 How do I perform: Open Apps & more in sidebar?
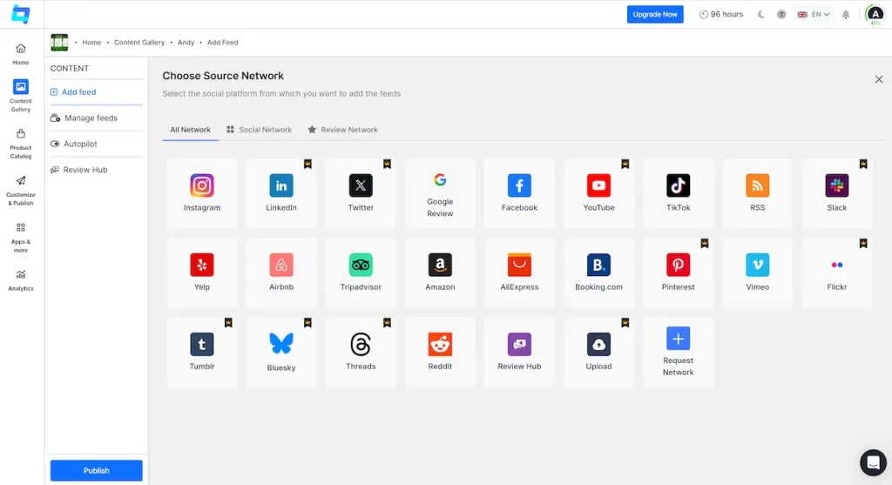click(21, 238)
